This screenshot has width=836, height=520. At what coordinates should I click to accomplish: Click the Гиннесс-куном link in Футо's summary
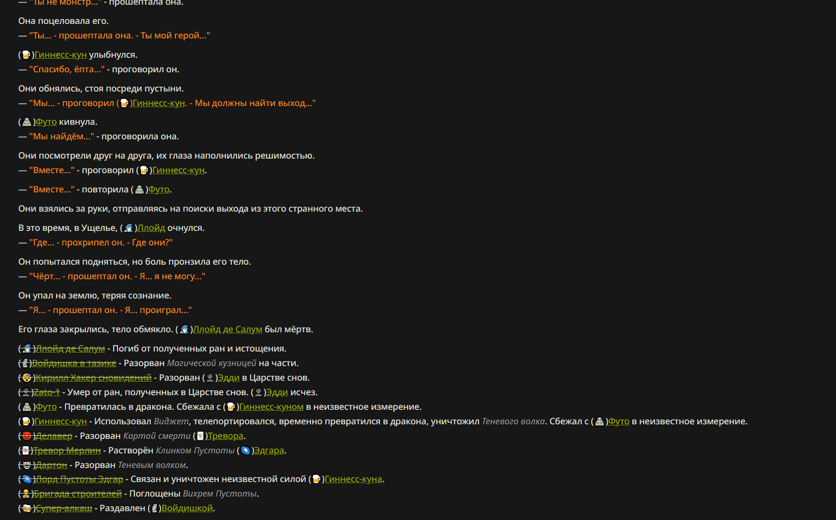click(271, 407)
